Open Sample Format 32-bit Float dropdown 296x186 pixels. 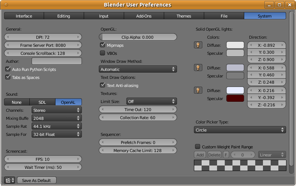57,134
